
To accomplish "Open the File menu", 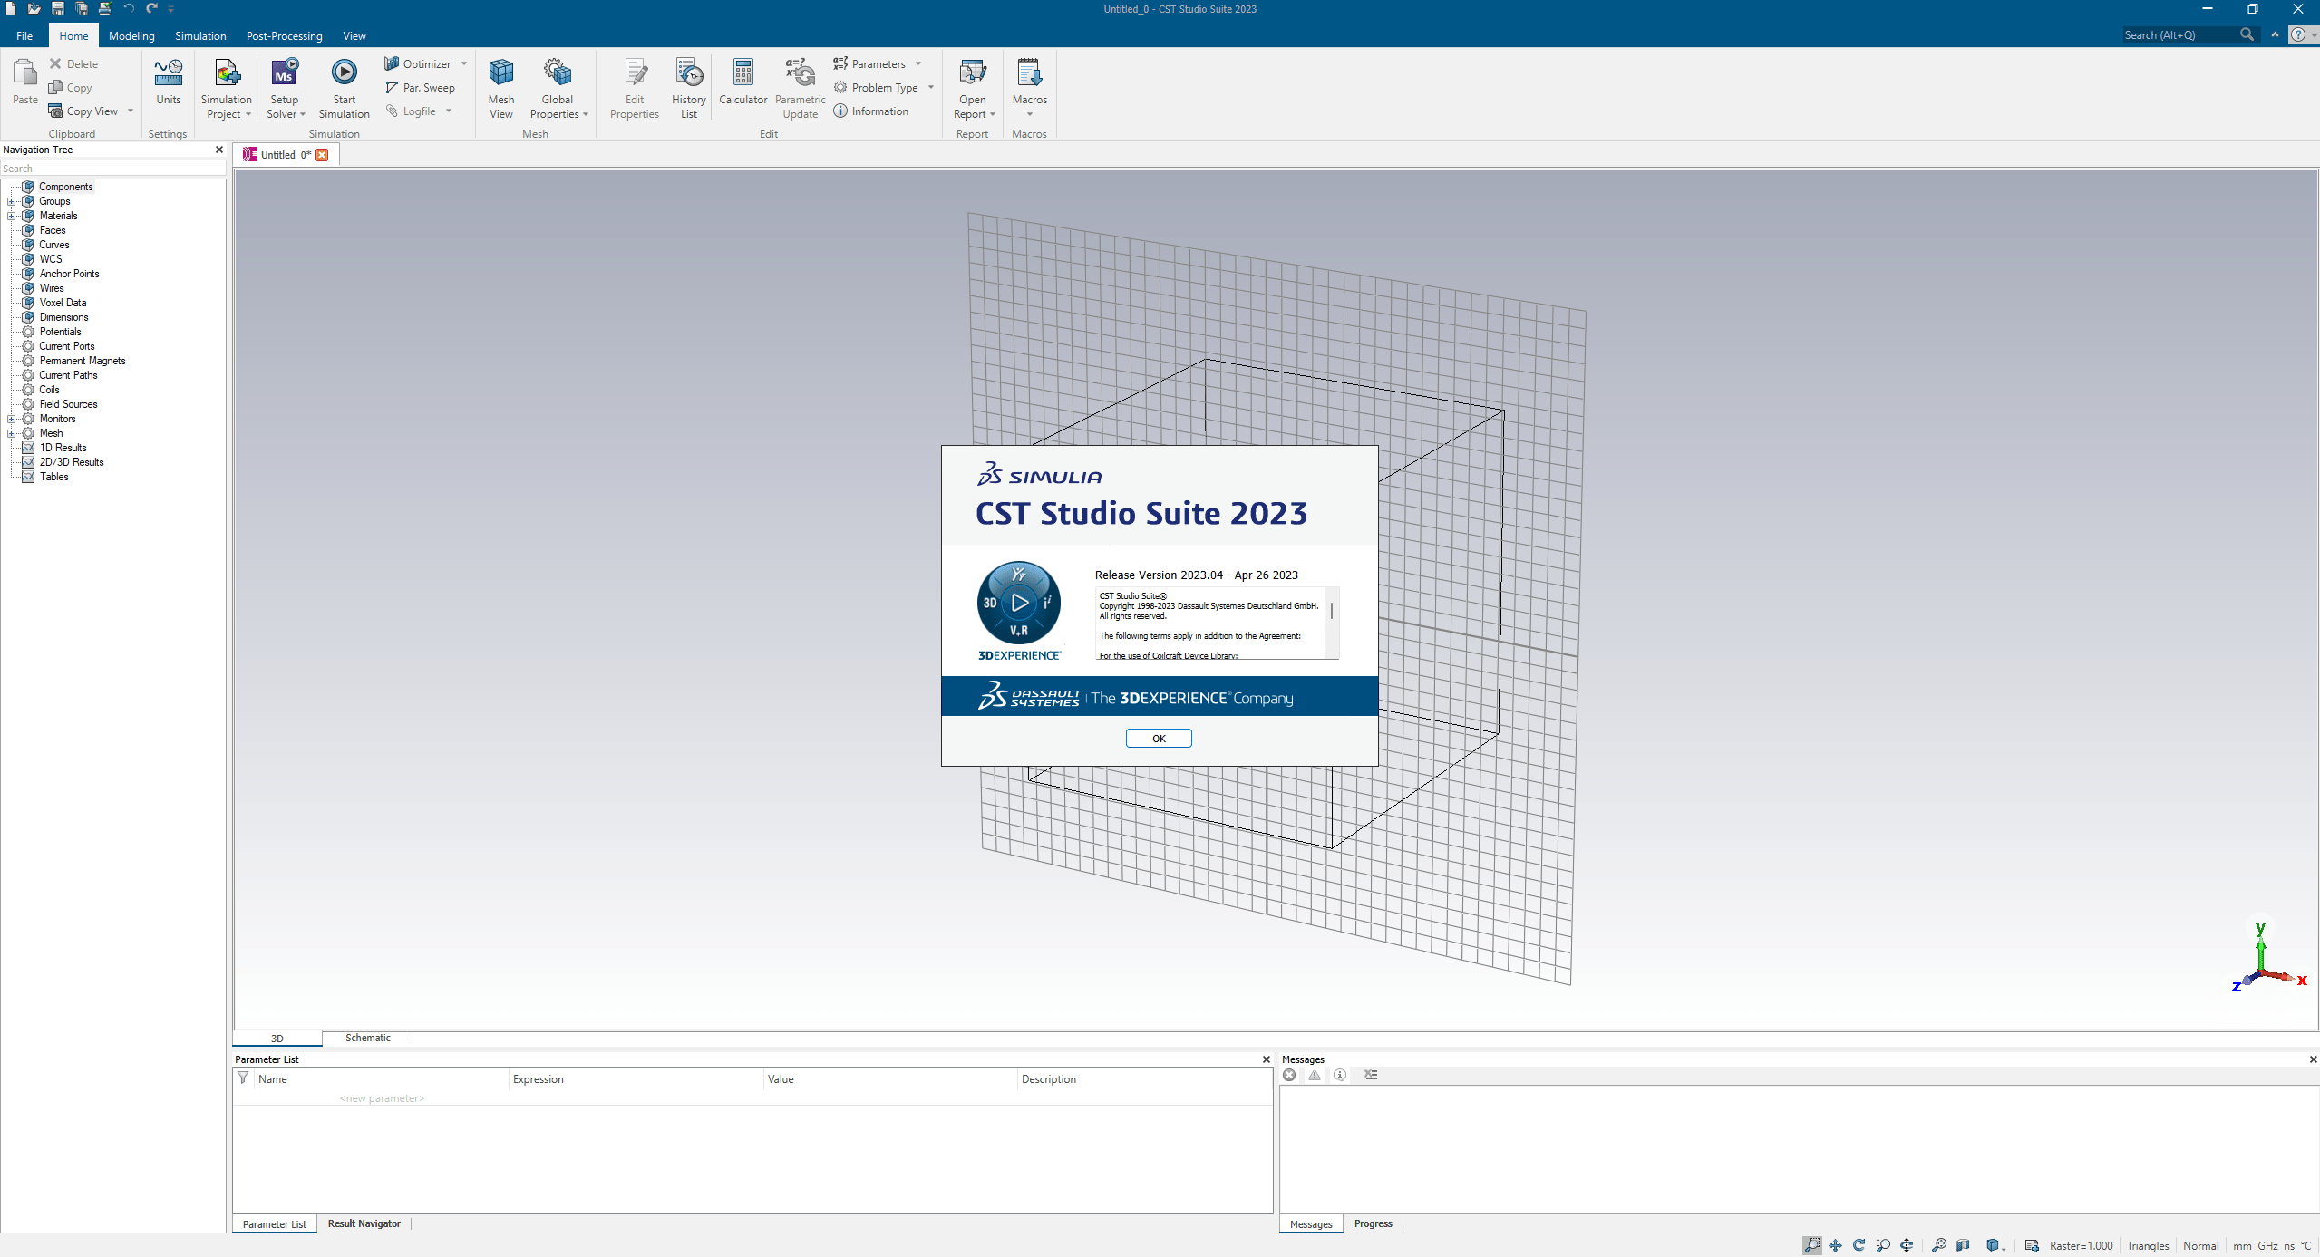I will pos(24,36).
